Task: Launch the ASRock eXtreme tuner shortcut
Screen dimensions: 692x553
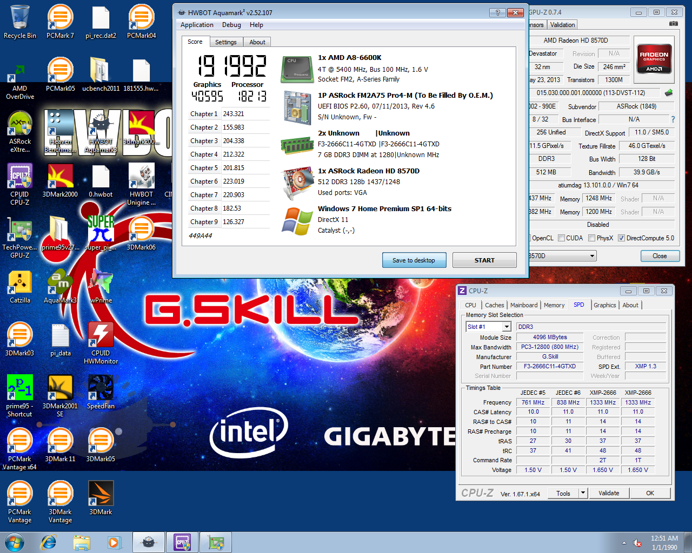Action: pos(20,132)
